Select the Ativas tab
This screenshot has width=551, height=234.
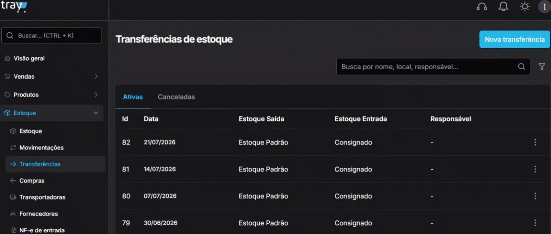[x=133, y=97]
